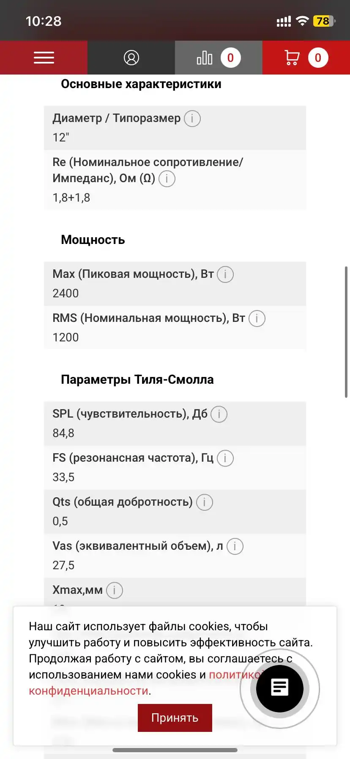The image size is (350, 759).
Task: Click the info icon next to Диаметр / Типоразмер
Action: pos(191,119)
